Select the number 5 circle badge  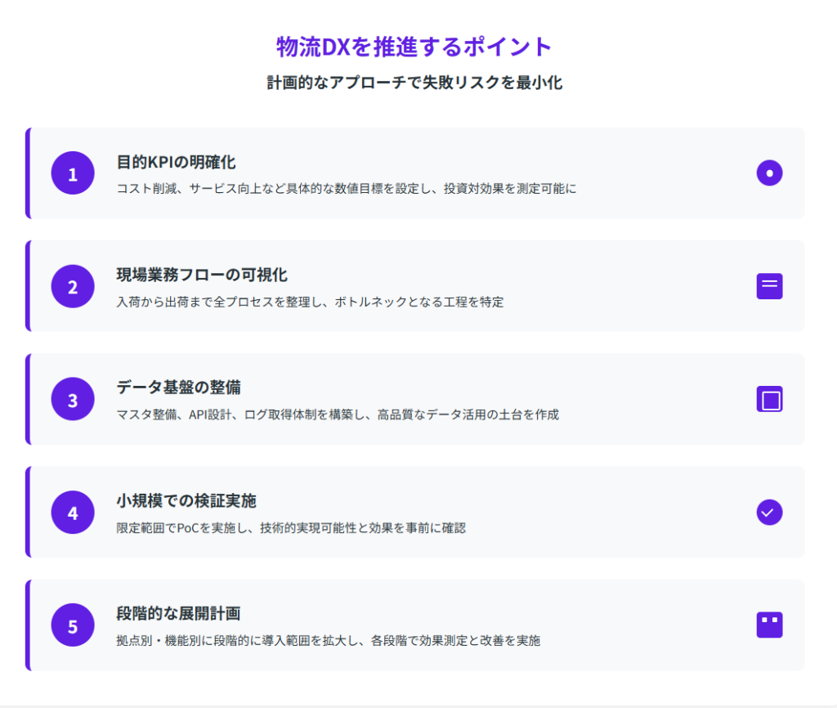pos(73,625)
